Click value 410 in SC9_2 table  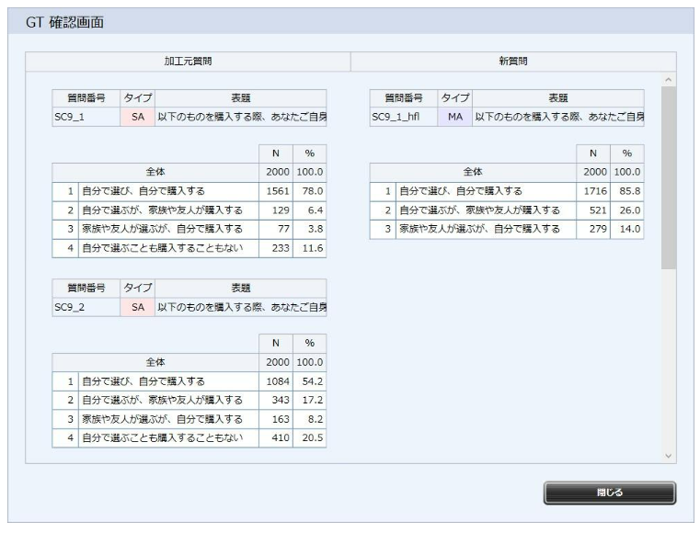[x=276, y=438]
